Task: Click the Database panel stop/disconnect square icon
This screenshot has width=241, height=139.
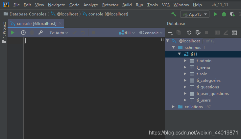Action: (x=206, y=33)
